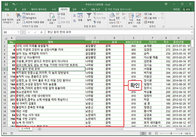This screenshot has width=196, height=137.
Task: Switch to the 수식 tab
Action: point(54,9)
